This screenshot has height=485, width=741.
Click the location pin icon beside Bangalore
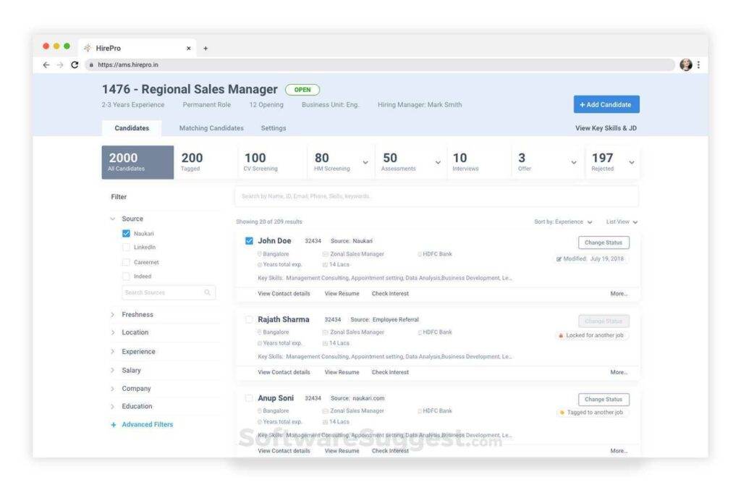coord(258,254)
